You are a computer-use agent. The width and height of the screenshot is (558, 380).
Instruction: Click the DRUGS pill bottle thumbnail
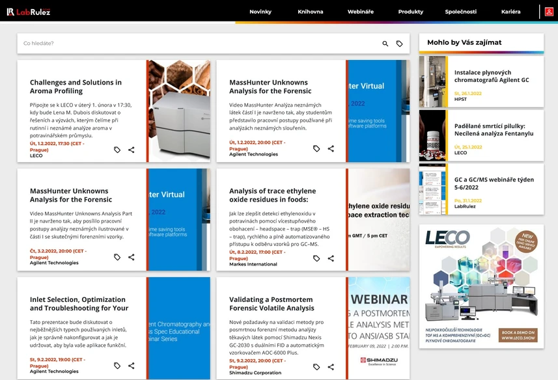pos(432,135)
